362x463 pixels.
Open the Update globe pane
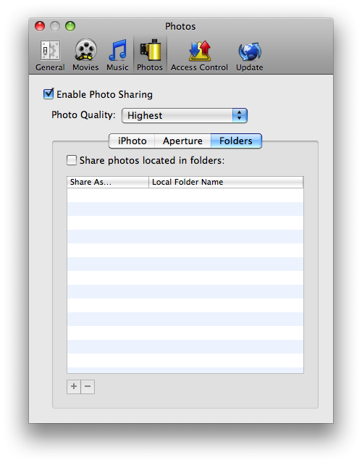coord(250,55)
